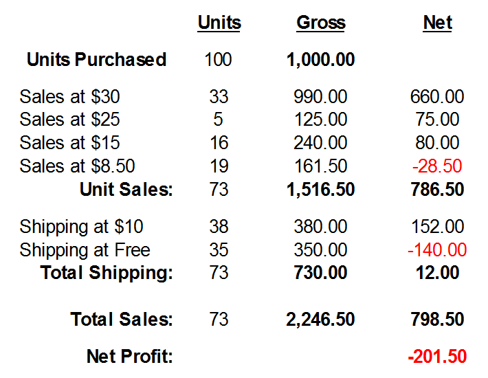Select the Sales at $25 label
Screen dimensions: 488x378
point(70,120)
